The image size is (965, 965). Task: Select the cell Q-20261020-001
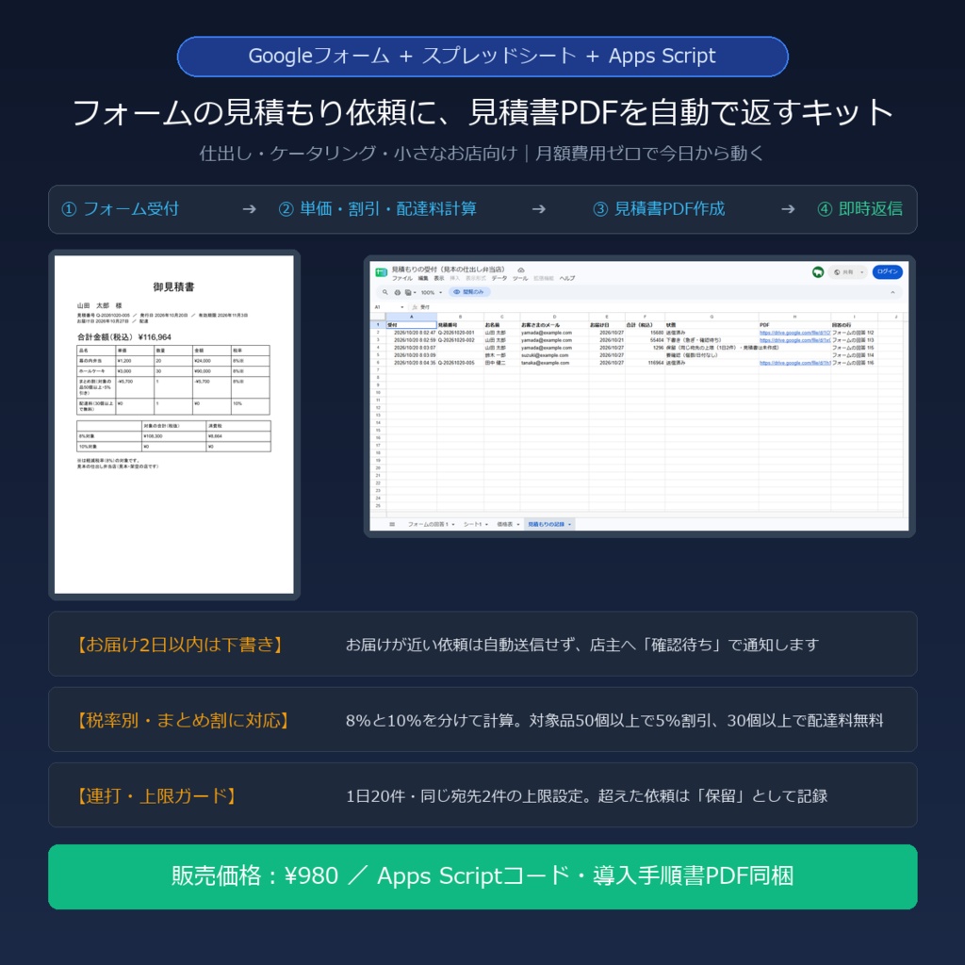[460, 333]
